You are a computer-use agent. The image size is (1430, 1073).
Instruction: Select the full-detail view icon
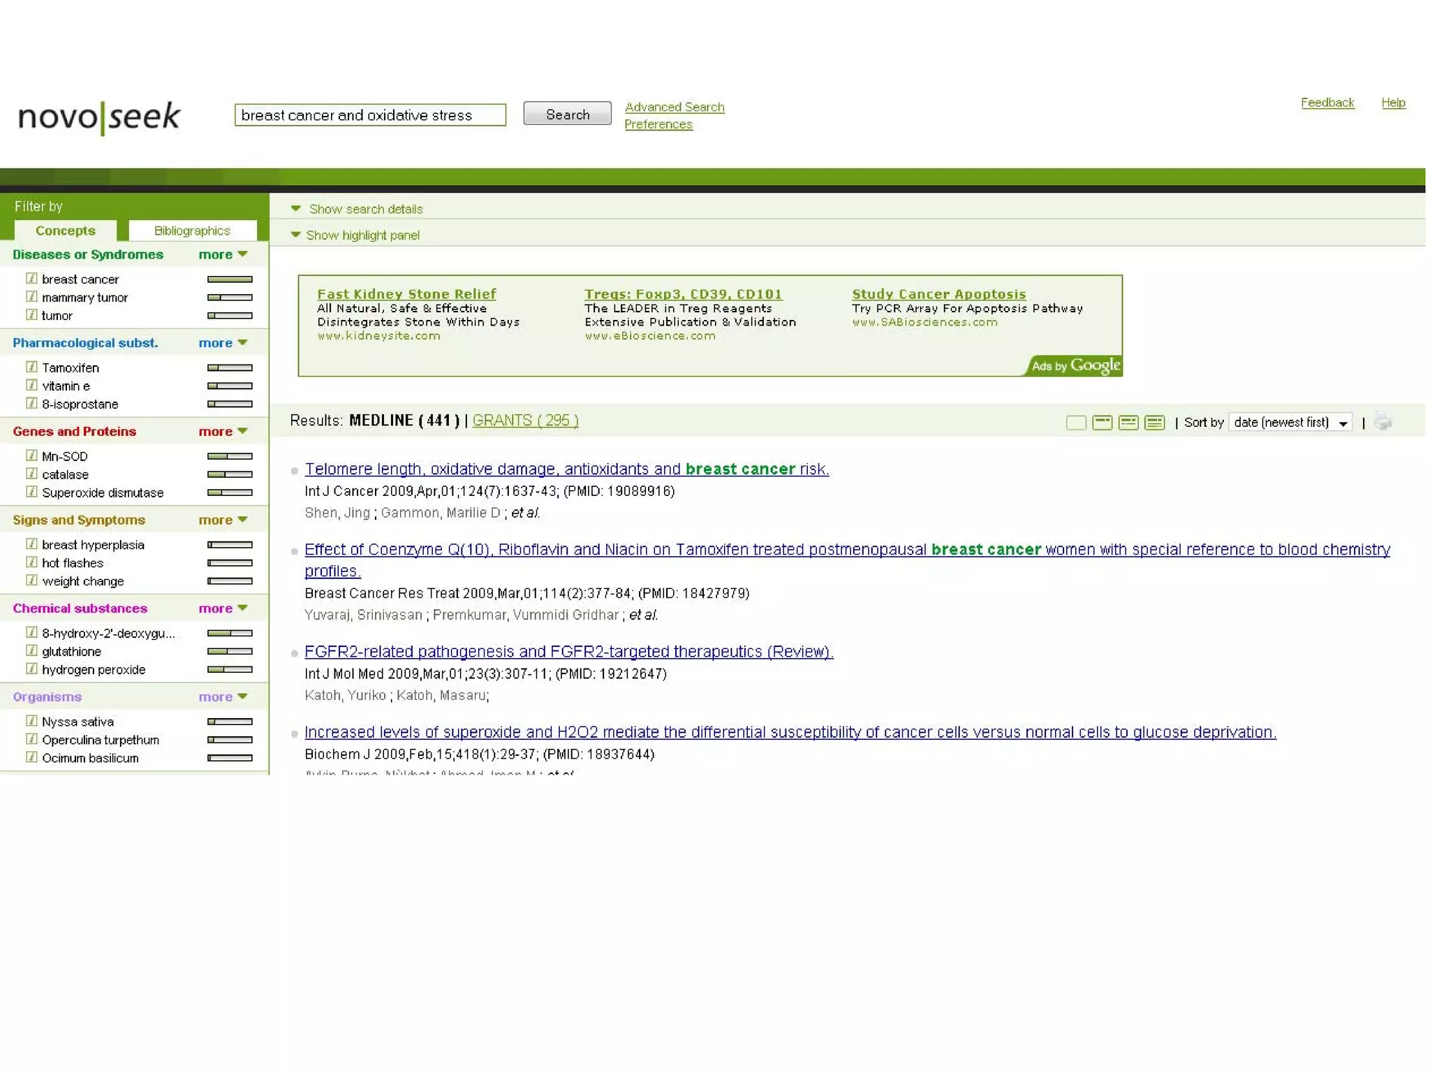tap(1155, 423)
